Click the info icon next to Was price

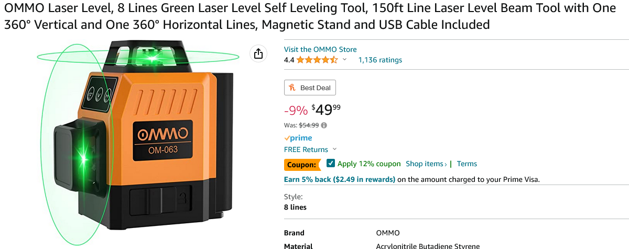324,125
